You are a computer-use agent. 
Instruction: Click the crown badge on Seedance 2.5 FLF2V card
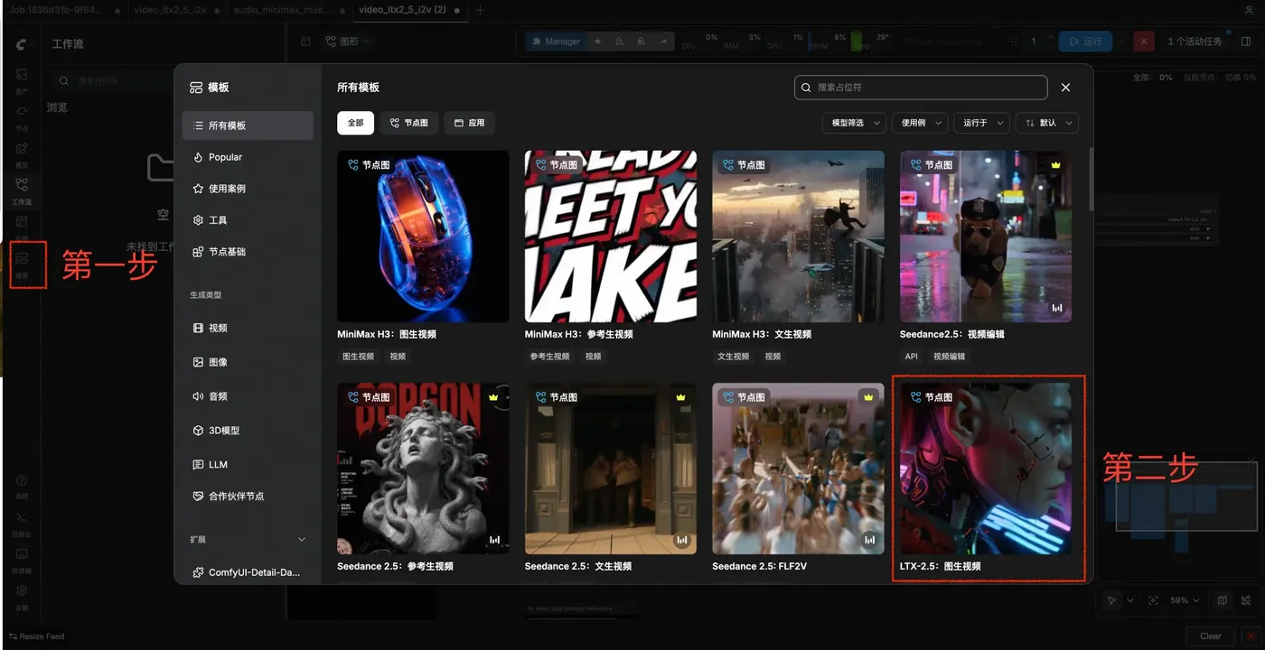(x=867, y=397)
